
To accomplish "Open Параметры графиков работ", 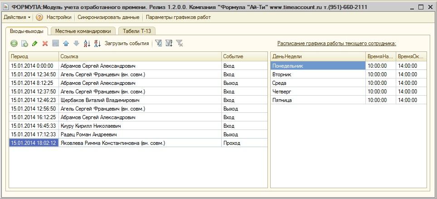I will 178,17.
